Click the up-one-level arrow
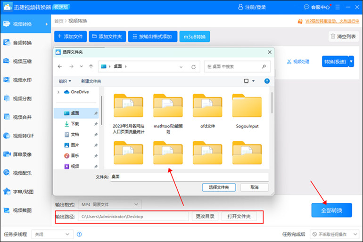 91,66
